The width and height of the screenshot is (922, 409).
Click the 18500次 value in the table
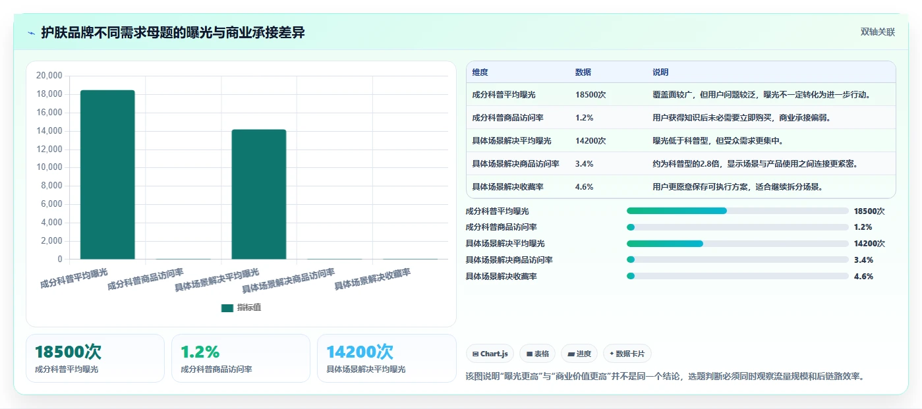[591, 95]
